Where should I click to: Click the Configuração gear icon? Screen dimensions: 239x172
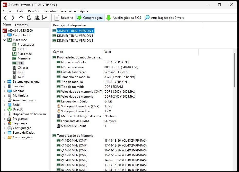[x=10, y=128]
